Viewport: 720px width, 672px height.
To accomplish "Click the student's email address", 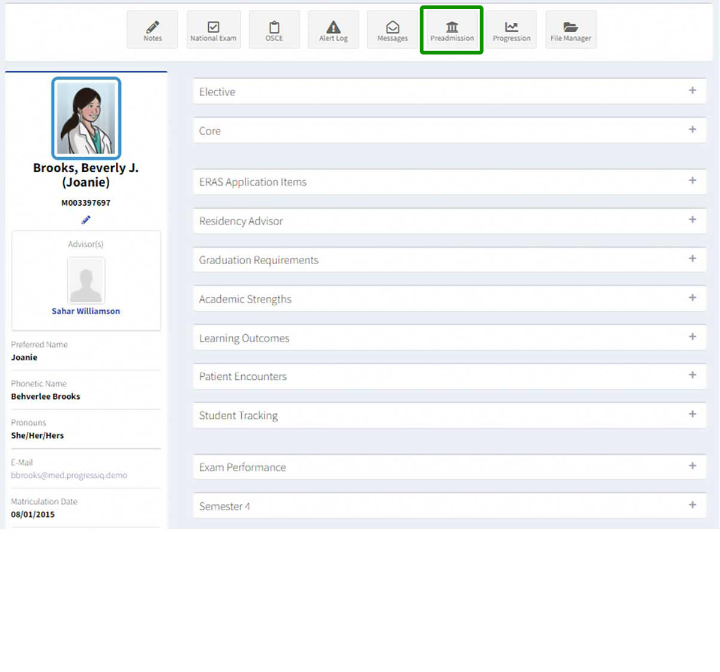I will (x=68, y=475).
